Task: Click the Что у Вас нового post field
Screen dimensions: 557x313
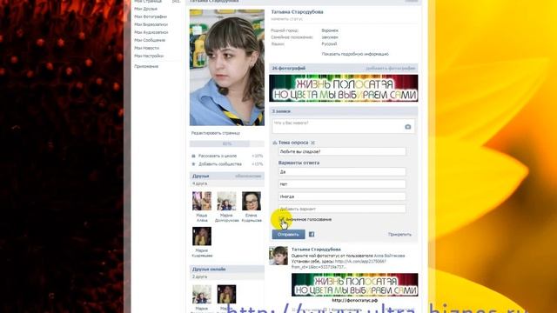Action: [x=343, y=126]
